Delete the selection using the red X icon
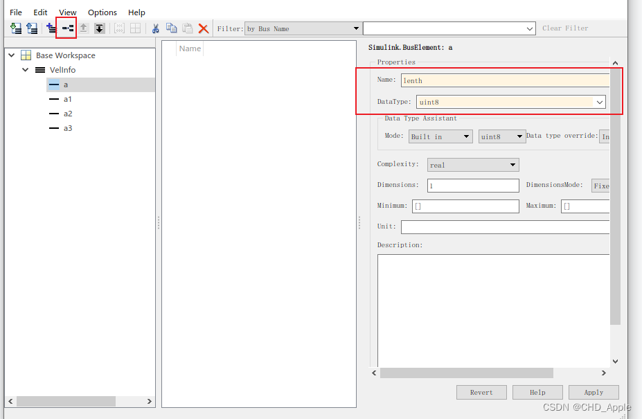Screen dimensions: 642x419 point(202,28)
